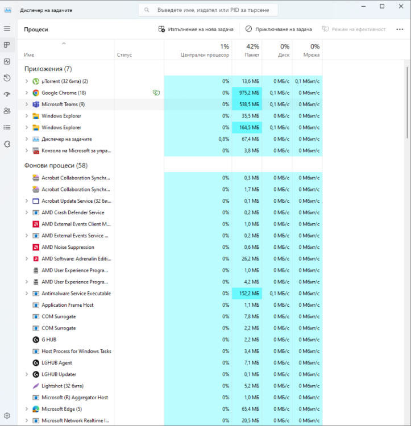Expand the Конзола на Microsoft row

27,151
